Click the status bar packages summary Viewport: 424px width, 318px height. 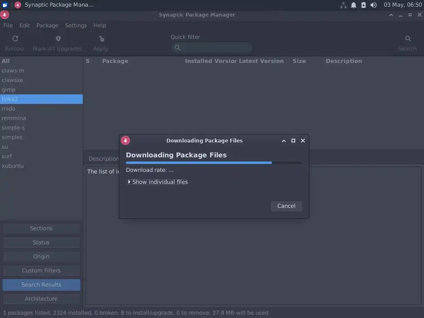click(135, 313)
